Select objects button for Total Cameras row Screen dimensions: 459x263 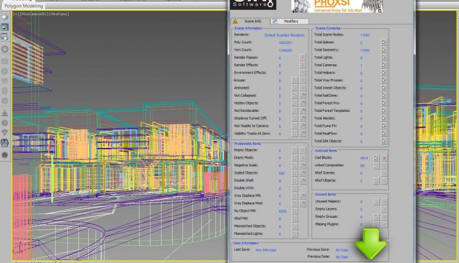point(384,65)
